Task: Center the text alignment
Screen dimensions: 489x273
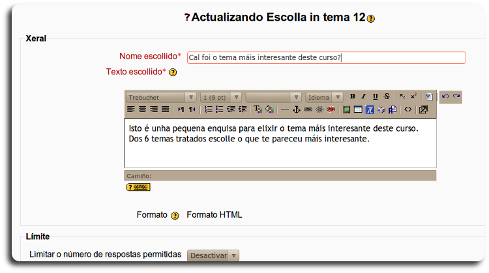Action: click(x=142, y=109)
